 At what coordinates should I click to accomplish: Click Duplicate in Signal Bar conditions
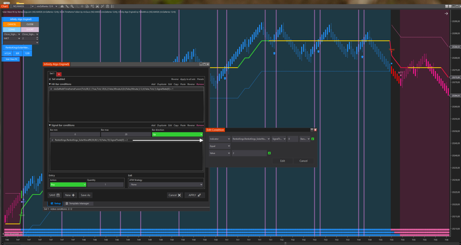[x=162, y=125]
